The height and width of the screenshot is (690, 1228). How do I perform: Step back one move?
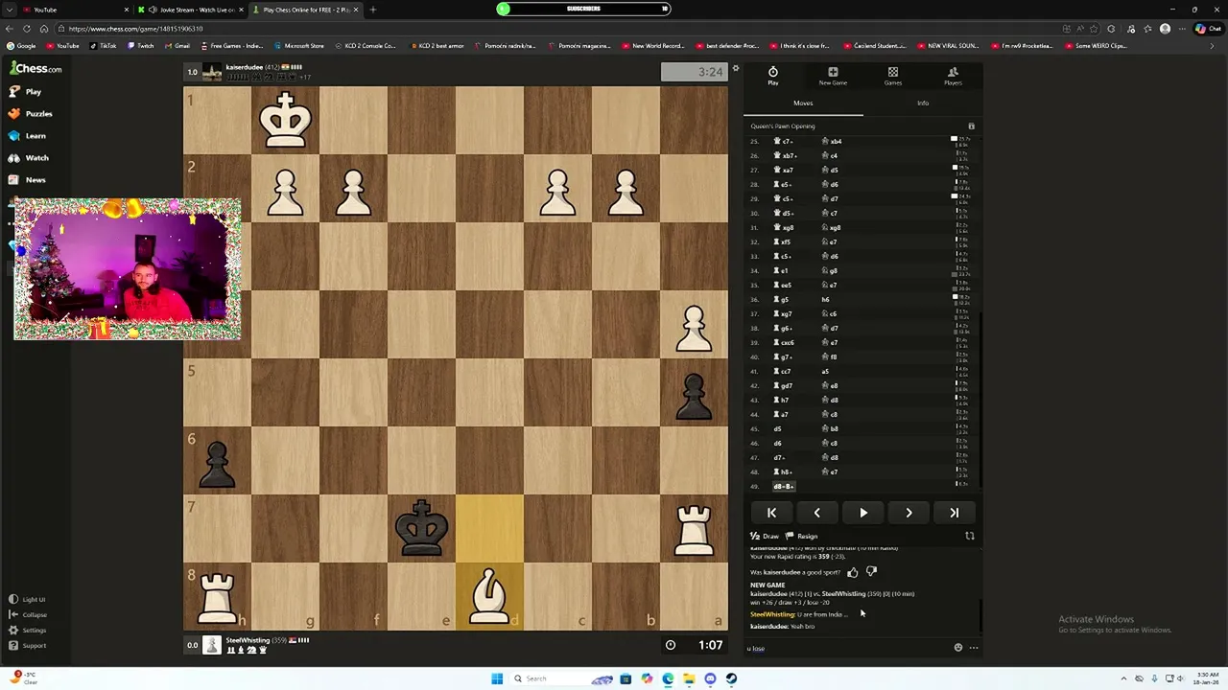817,513
